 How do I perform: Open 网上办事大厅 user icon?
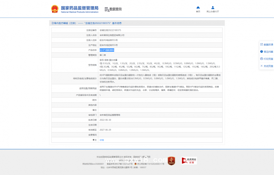(213, 8)
